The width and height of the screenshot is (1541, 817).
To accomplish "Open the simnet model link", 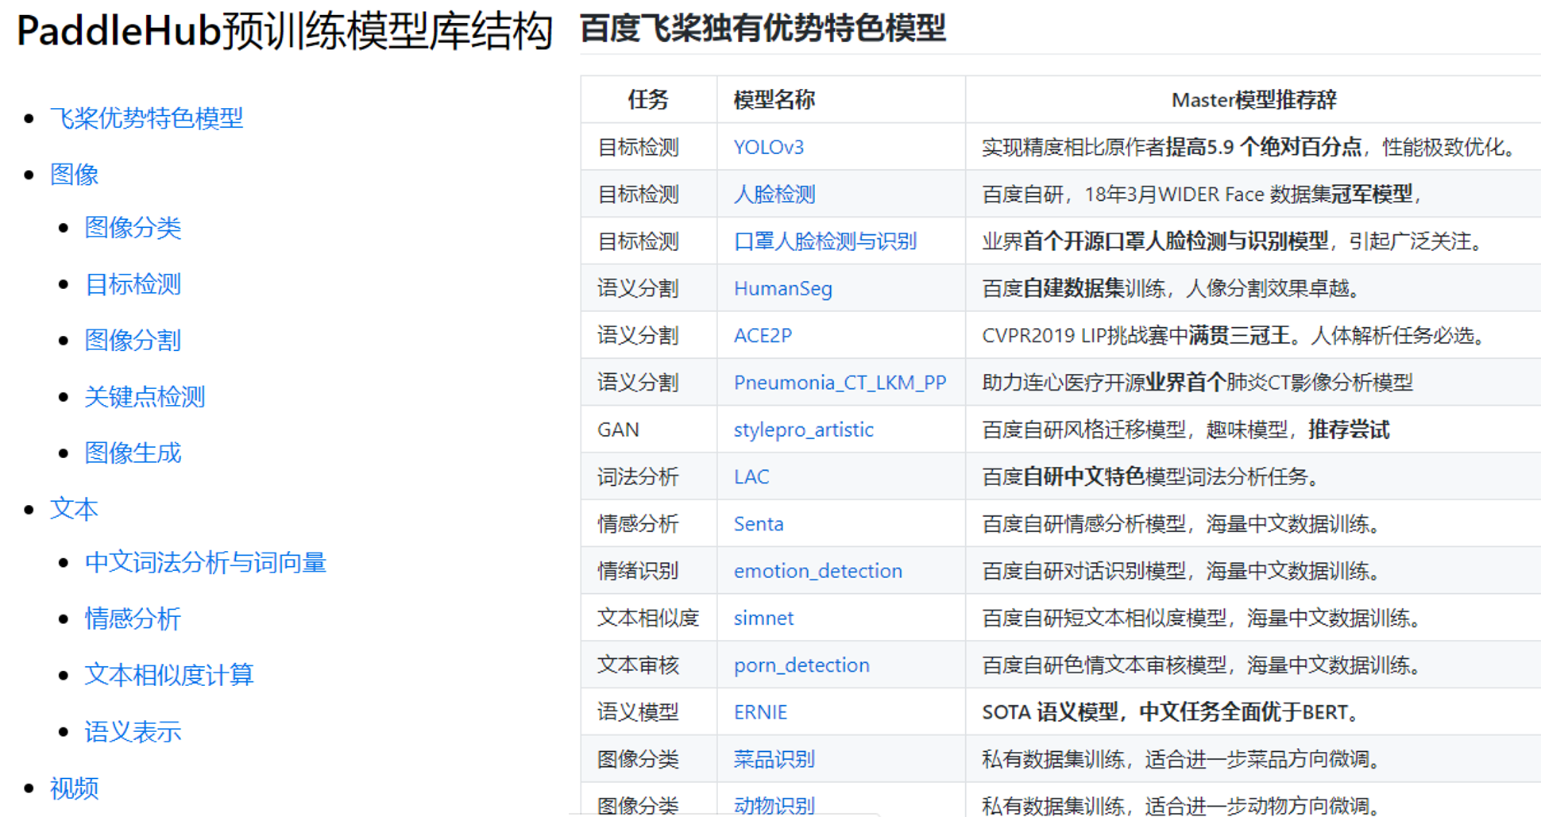I will click(x=763, y=618).
